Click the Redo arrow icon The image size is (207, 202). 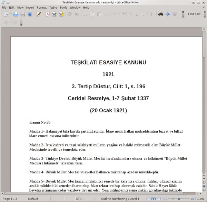tap(124, 14)
